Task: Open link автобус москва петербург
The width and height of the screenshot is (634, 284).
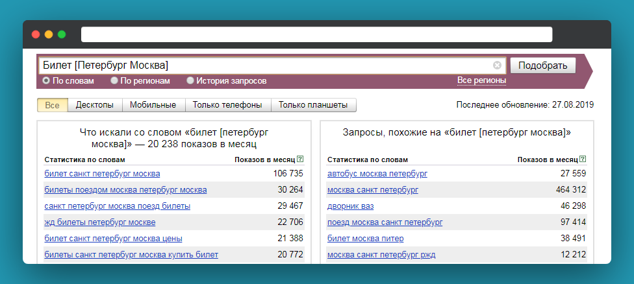Action: [377, 174]
